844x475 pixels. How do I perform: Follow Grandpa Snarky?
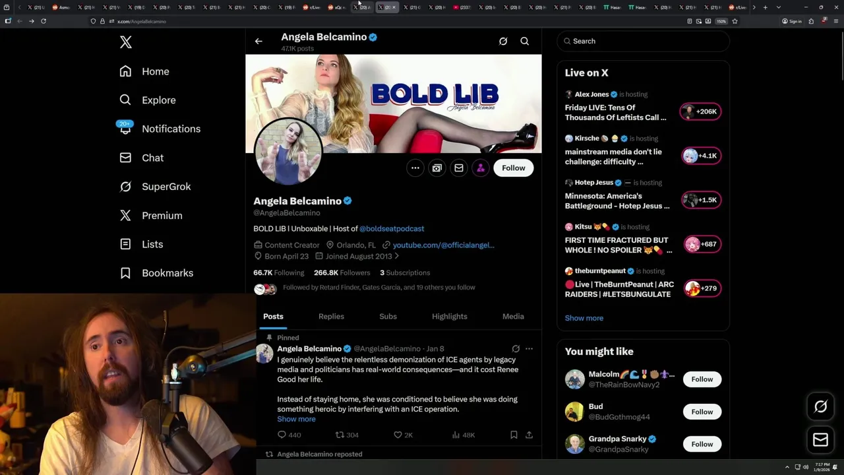coord(702,444)
